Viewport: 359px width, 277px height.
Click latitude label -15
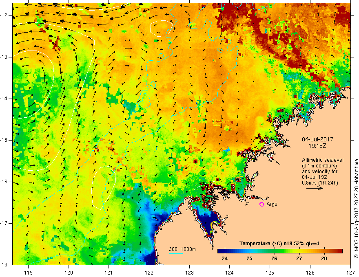click(4, 140)
